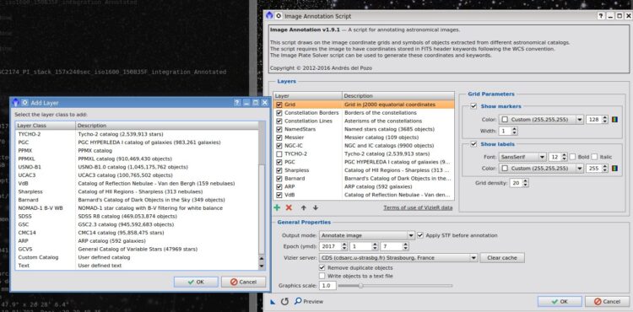Open color picker for marker color
The height and width of the screenshot is (312, 633).
click(x=614, y=120)
